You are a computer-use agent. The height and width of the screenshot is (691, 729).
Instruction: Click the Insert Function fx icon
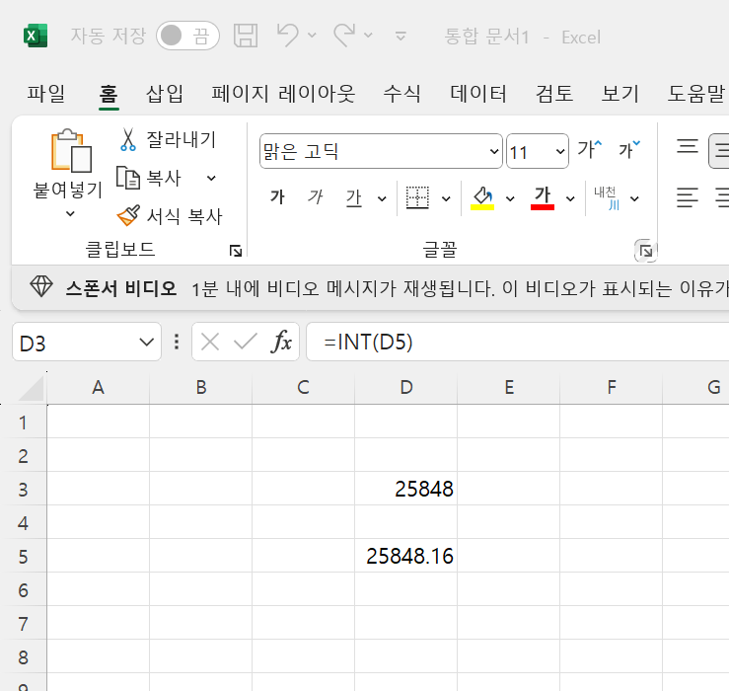(281, 343)
